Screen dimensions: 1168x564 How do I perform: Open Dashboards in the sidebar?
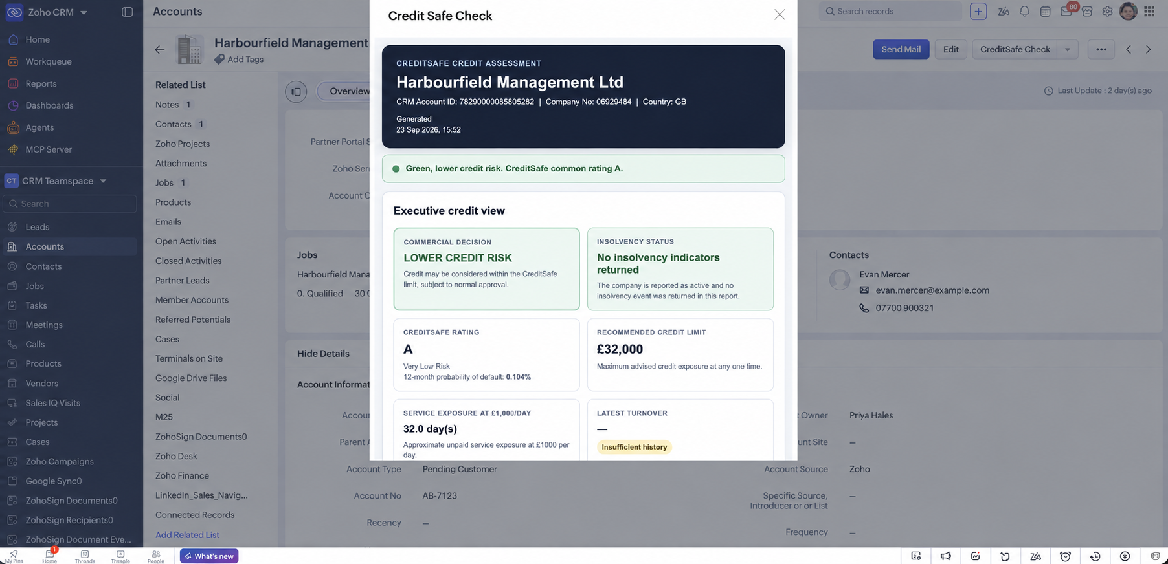[49, 105]
